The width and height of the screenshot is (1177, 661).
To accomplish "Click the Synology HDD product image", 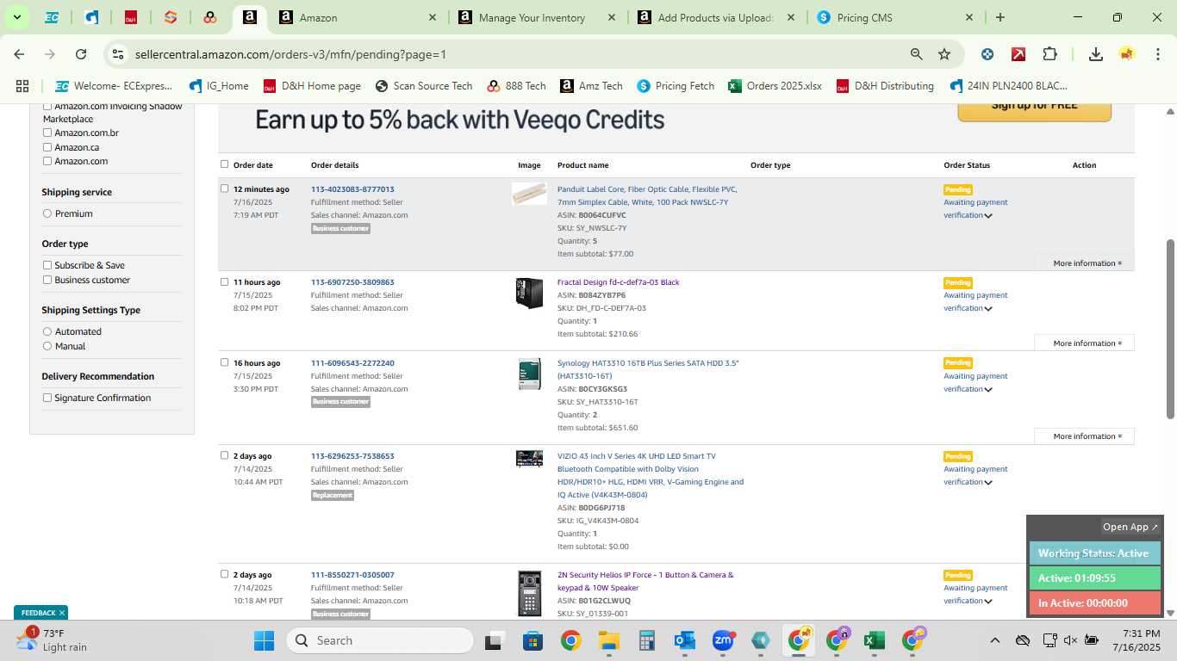I will pyautogui.click(x=529, y=374).
